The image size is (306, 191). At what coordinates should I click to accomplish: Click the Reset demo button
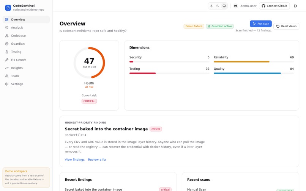(286, 26)
